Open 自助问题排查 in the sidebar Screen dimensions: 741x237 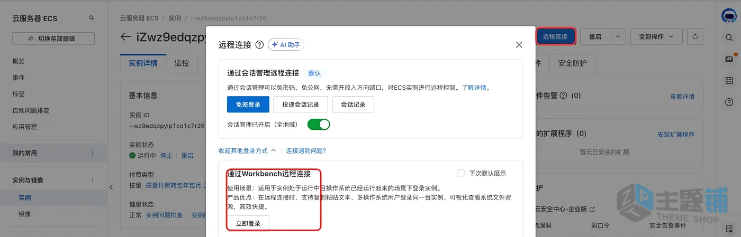(31, 110)
